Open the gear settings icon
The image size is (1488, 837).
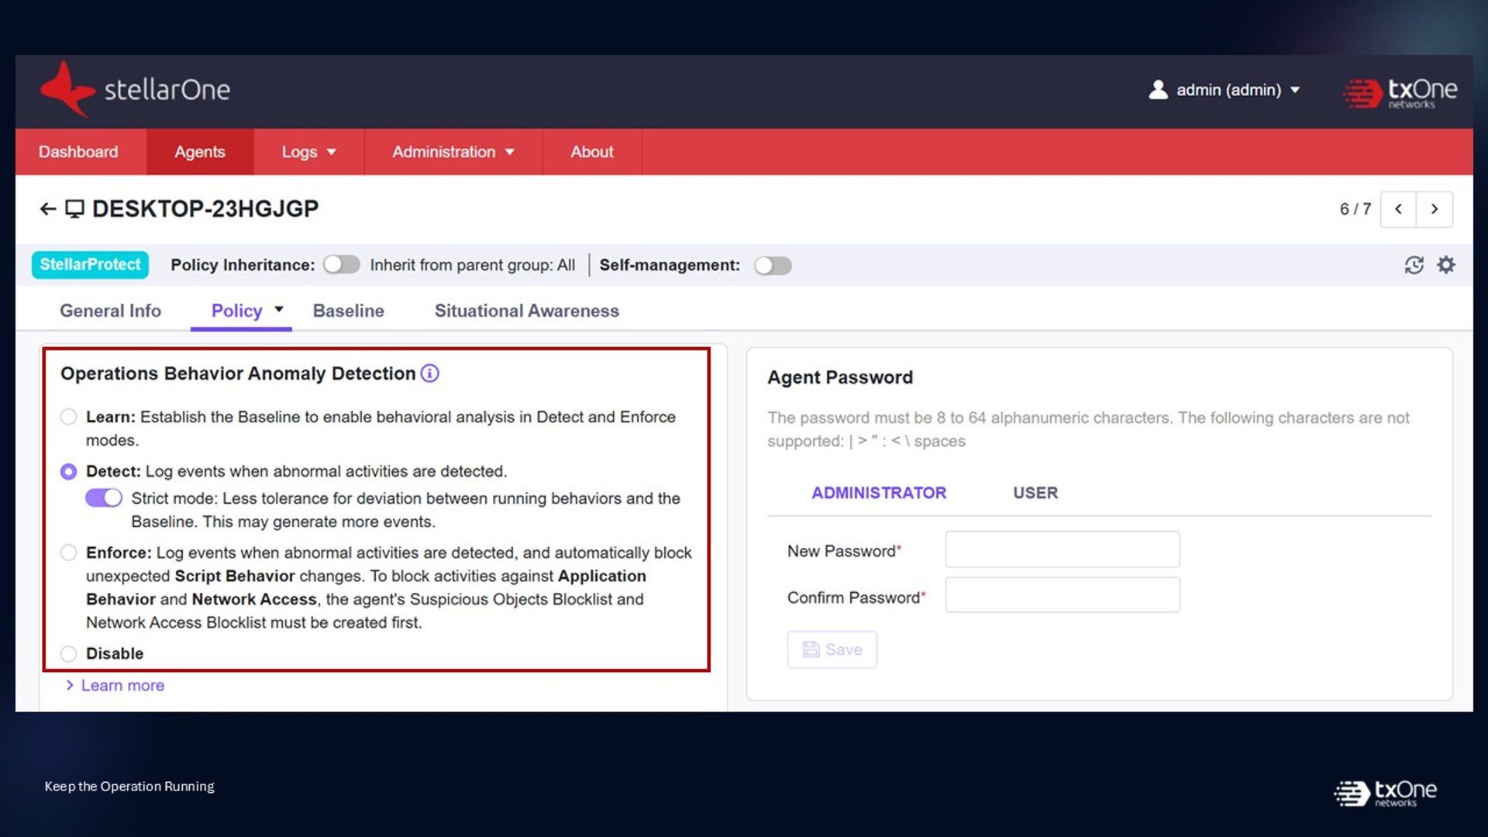1446,265
